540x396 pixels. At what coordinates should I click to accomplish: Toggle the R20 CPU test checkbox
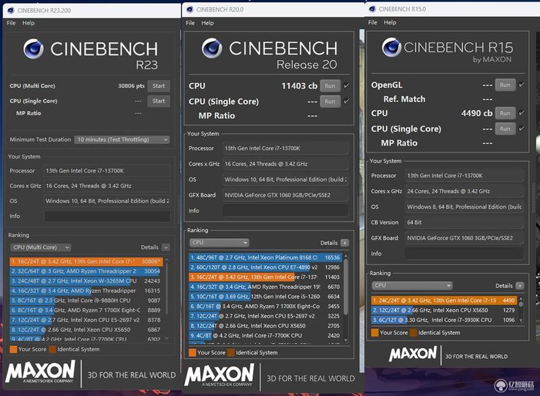[346, 85]
